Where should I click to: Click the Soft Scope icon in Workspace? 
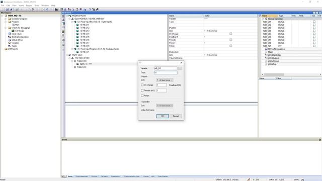pyautogui.click(x=13, y=31)
